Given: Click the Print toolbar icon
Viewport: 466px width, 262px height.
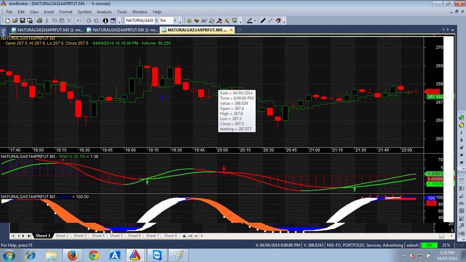Looking at the screenshot, I should click(39, 20).
